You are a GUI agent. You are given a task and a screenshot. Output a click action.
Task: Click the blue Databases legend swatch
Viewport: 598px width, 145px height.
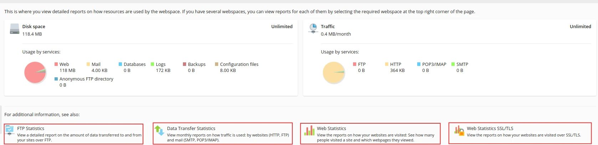pyautogui.click(x=120, y=64)
